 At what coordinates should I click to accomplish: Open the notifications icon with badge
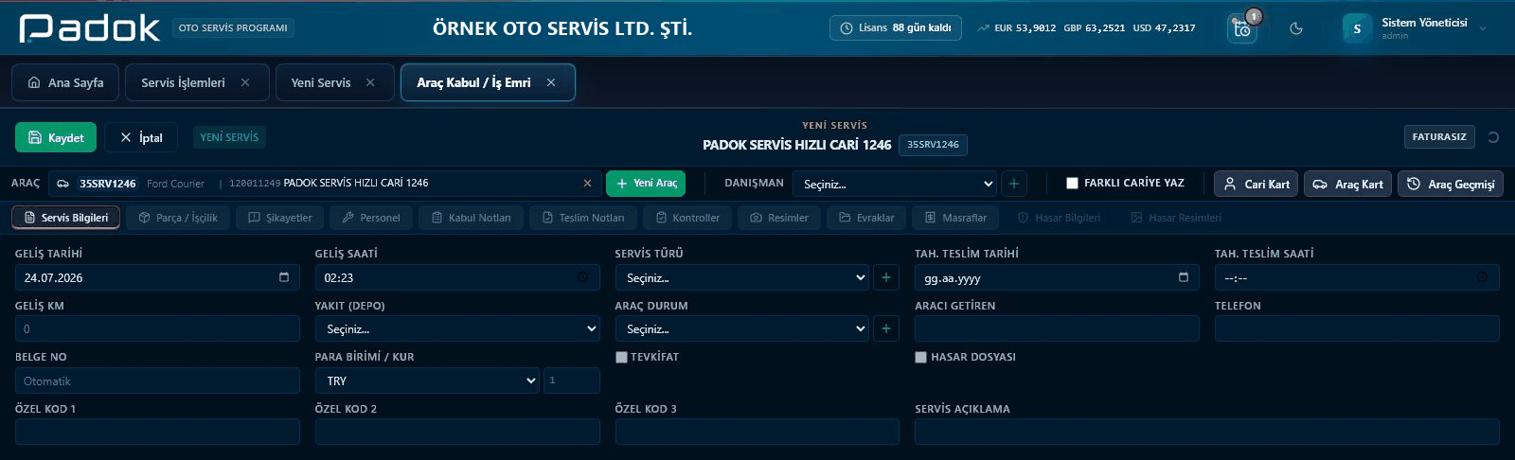(x=1242, y=28)
